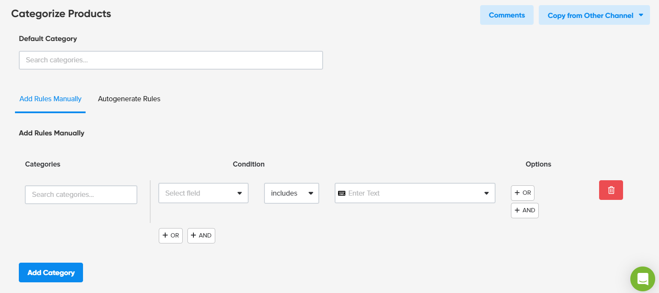659x293 pixels.
Task: Delete the rule using the red trash icon
Action: (x=611, y=190)
